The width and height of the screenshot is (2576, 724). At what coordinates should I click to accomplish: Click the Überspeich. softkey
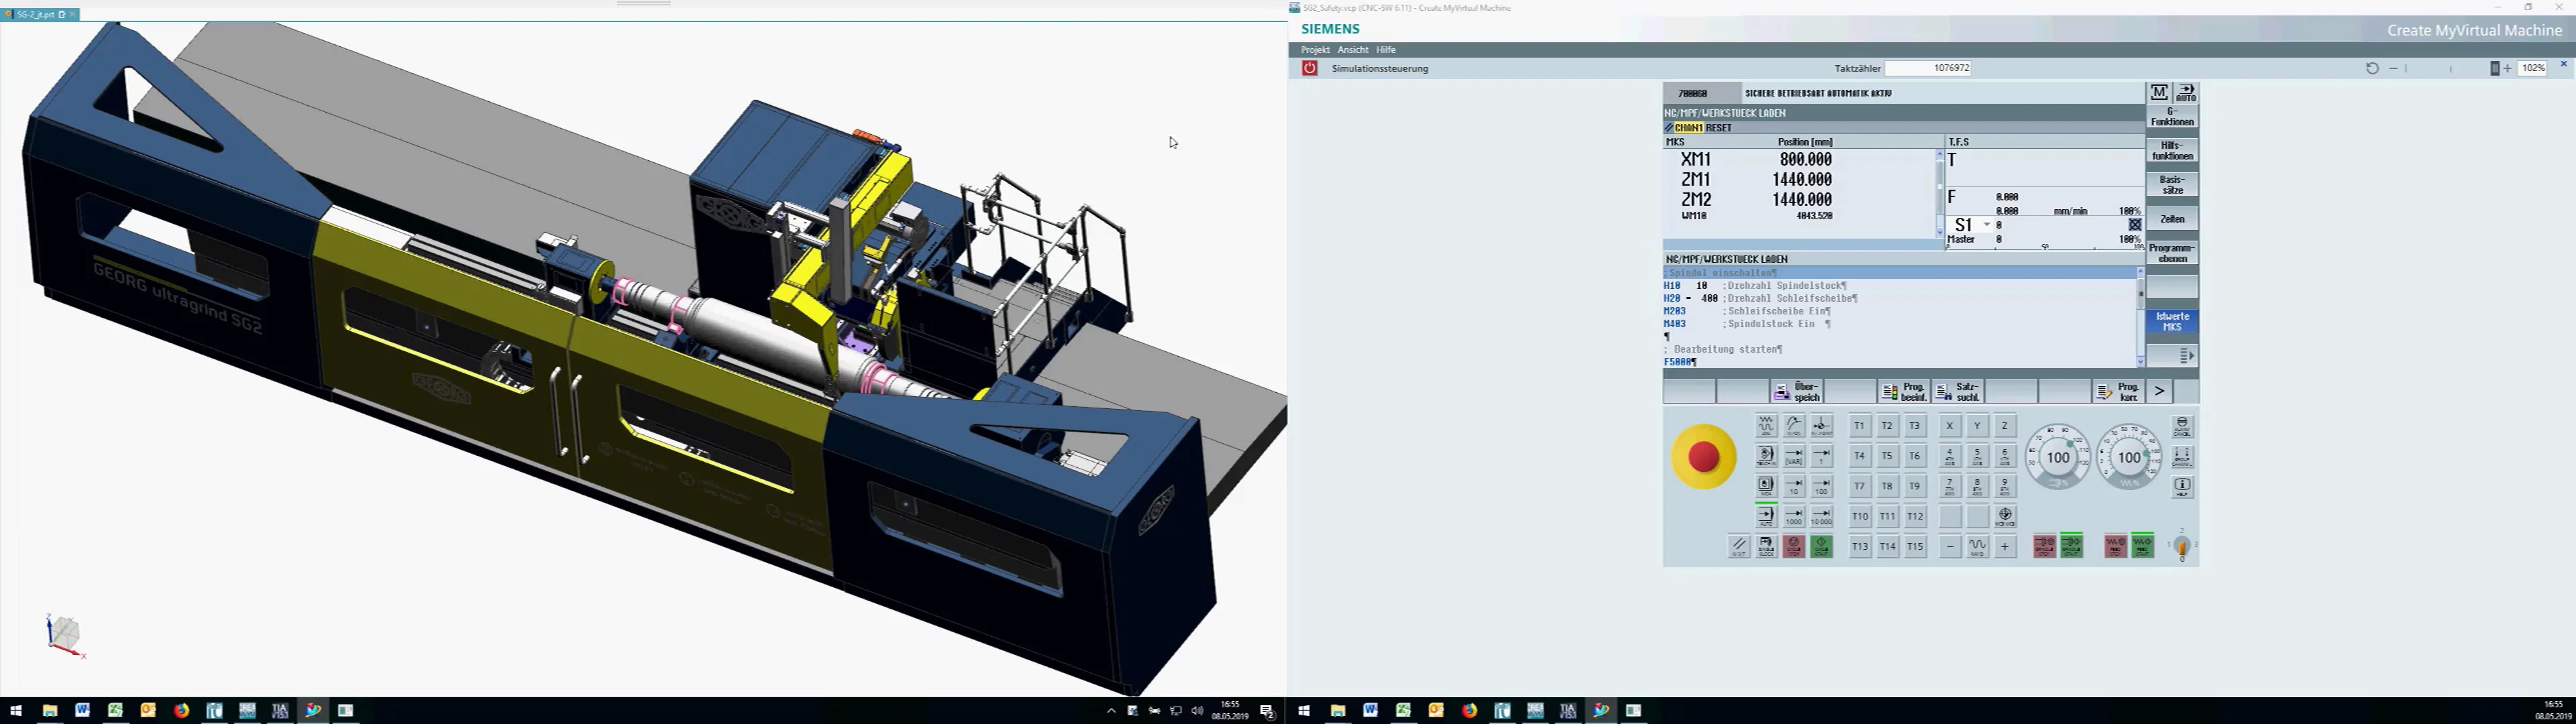[x=1797, y=392]
